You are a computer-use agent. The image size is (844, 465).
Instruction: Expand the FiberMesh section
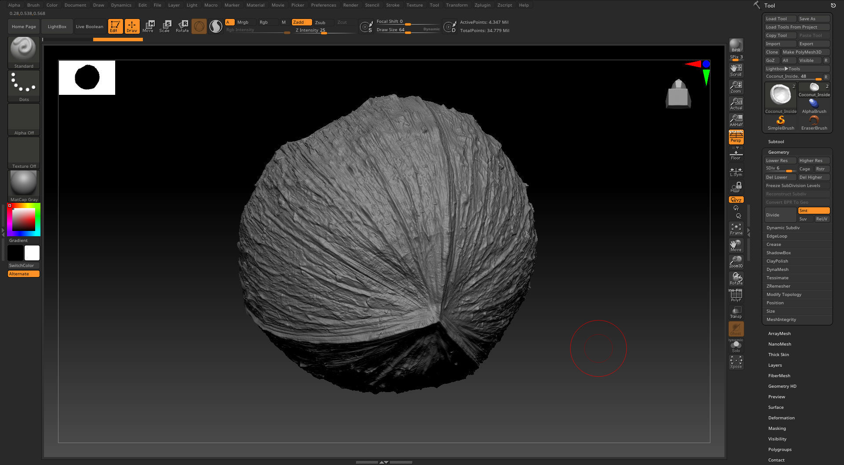(779, 375)
